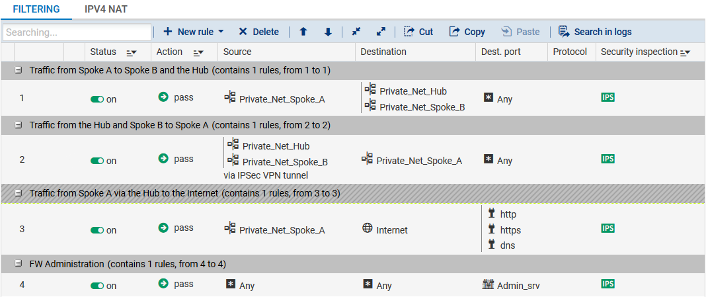Click the collapse all rules icon
The width and height of the screenshot is (706, 297).
[356, 32]
